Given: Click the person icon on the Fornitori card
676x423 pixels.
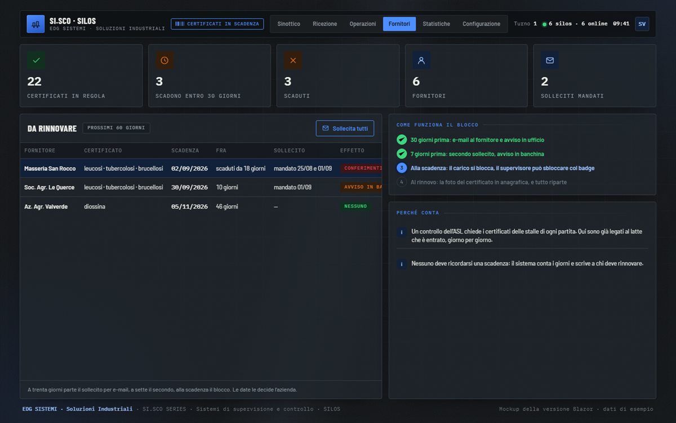Looking at the screenshot, I should [x=421, y=60].
